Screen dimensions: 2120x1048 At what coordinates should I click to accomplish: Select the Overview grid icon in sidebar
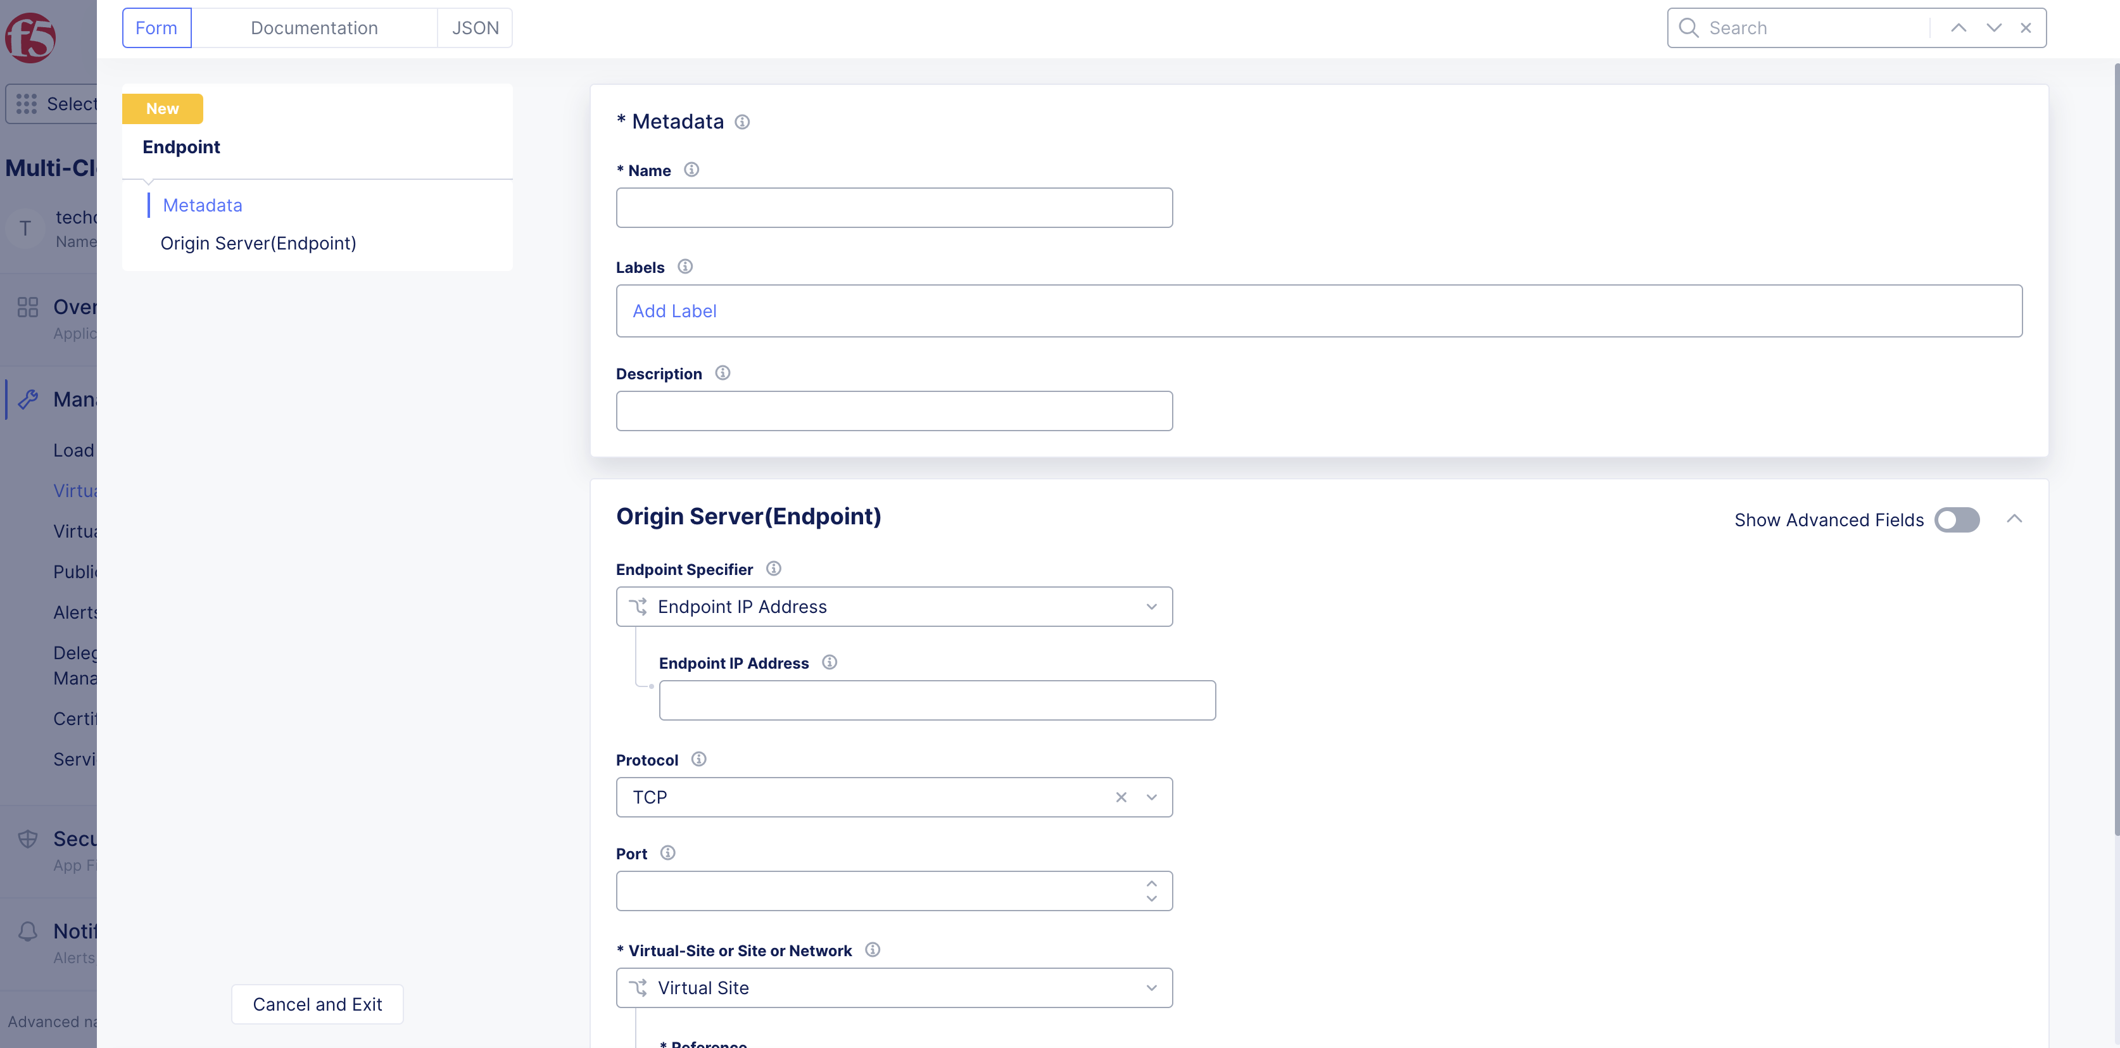point(27,306)
